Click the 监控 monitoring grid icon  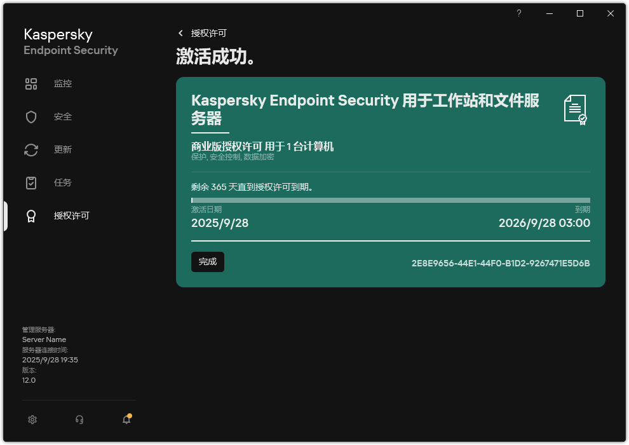(31, 84)
